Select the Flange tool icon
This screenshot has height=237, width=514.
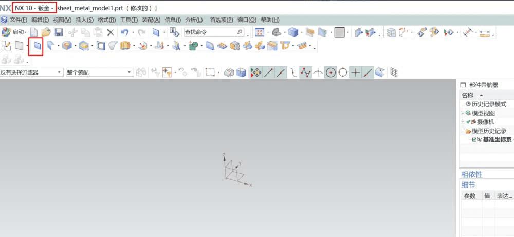point(51,46)
